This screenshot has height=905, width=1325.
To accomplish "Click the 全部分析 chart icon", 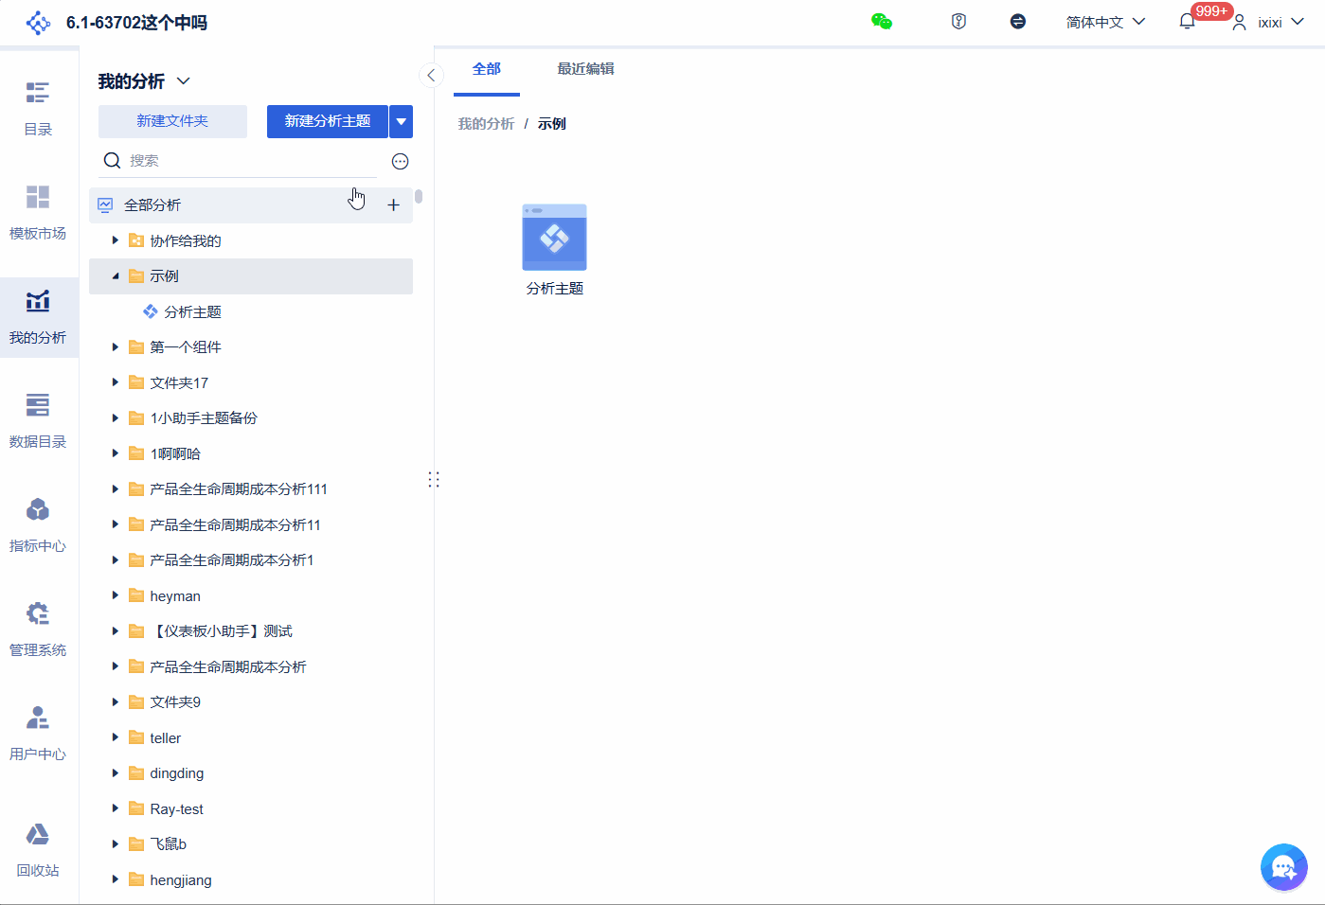I will point(105,205).
